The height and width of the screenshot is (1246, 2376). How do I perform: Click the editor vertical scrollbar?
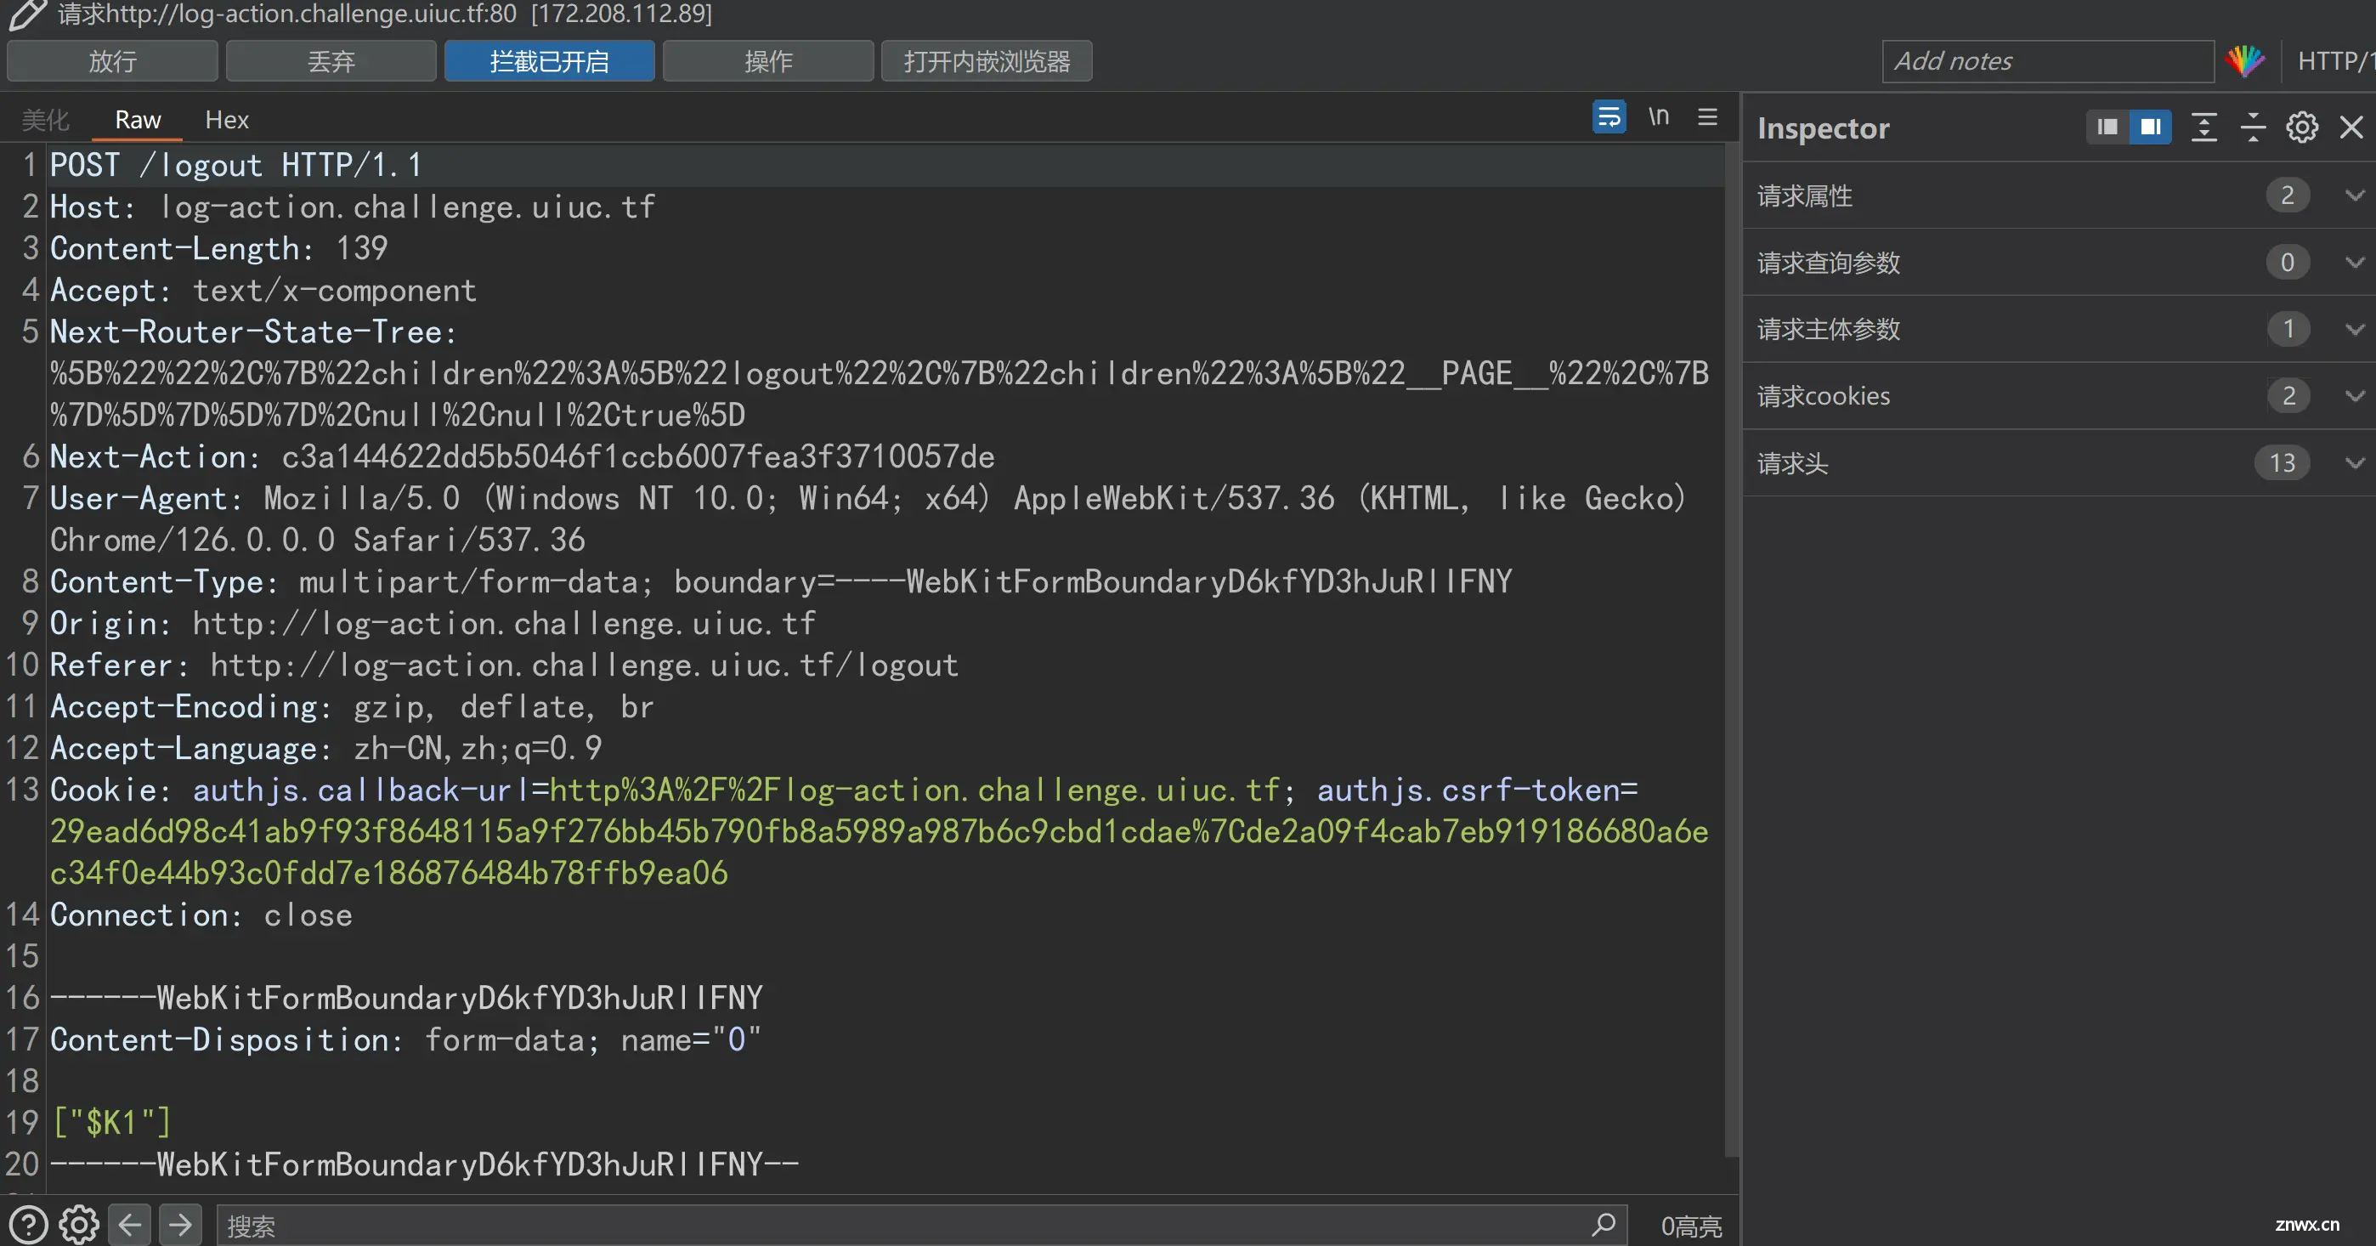point(1732,650)
